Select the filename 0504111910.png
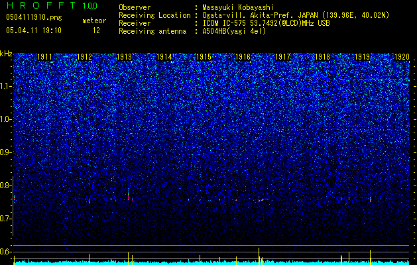This screenshot has width=417, height=265. (34, 17)
